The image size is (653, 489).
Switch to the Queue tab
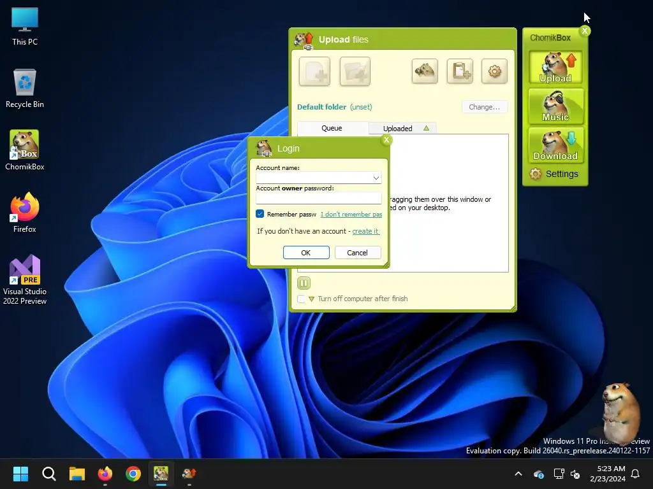click(332, 128)
